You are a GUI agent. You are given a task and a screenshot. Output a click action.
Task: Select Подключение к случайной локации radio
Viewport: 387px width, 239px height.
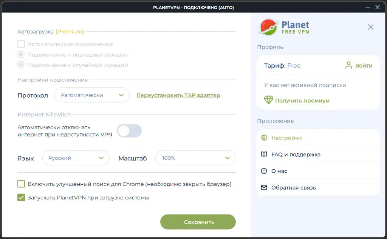[x=21, y=65]
